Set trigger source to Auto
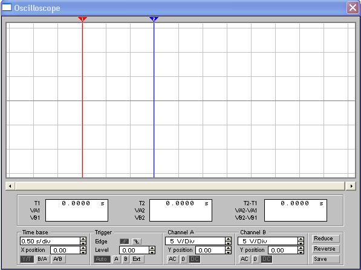361x270 pixels. point(102,259)
